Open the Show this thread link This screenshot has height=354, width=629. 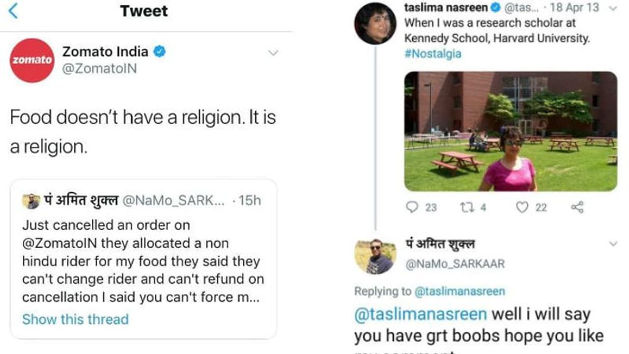75,319
